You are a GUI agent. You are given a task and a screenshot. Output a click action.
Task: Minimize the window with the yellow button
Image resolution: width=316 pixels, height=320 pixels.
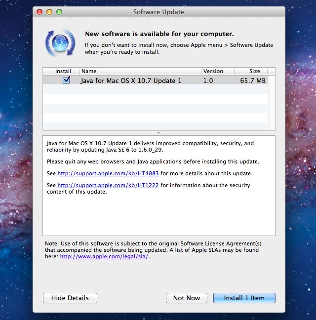49,12
